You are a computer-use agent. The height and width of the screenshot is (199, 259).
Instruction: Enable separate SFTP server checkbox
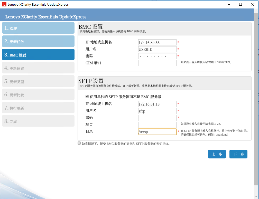(87, 96)
